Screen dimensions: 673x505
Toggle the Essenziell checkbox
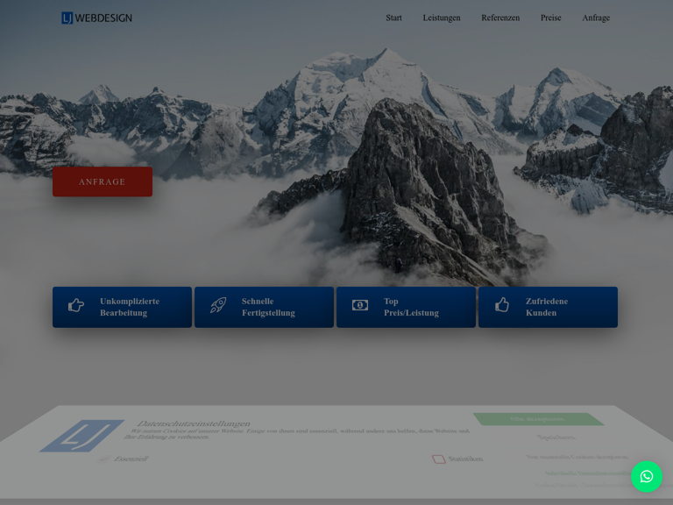[x=103, y=459]
